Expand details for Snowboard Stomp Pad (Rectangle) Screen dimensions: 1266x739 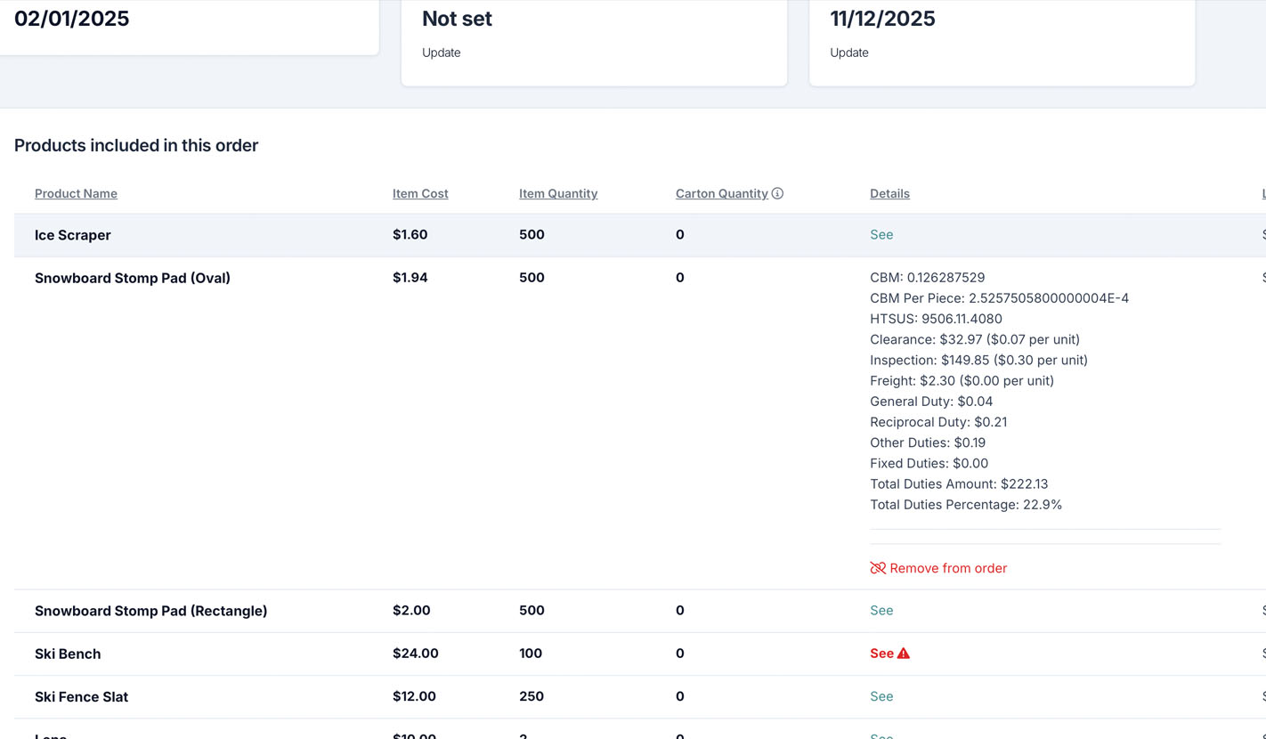(x=881, y=611)
